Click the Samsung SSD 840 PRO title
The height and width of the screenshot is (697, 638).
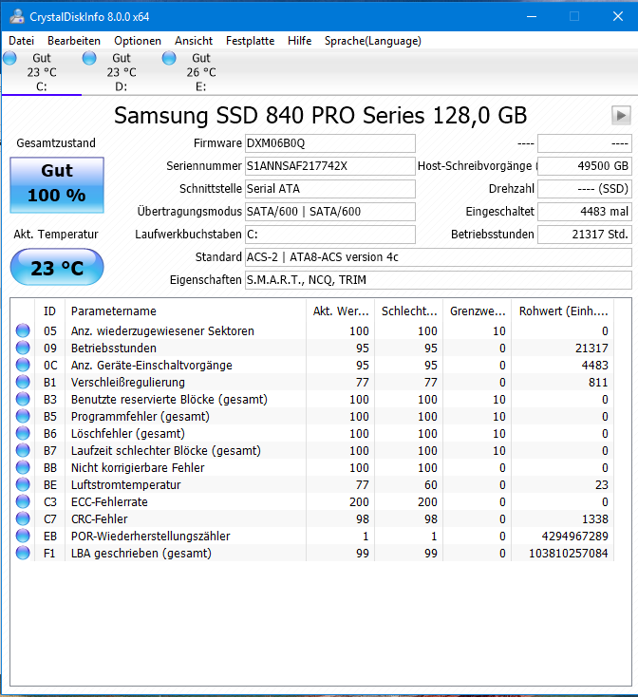pyautogui.click(x=320, y=116)
